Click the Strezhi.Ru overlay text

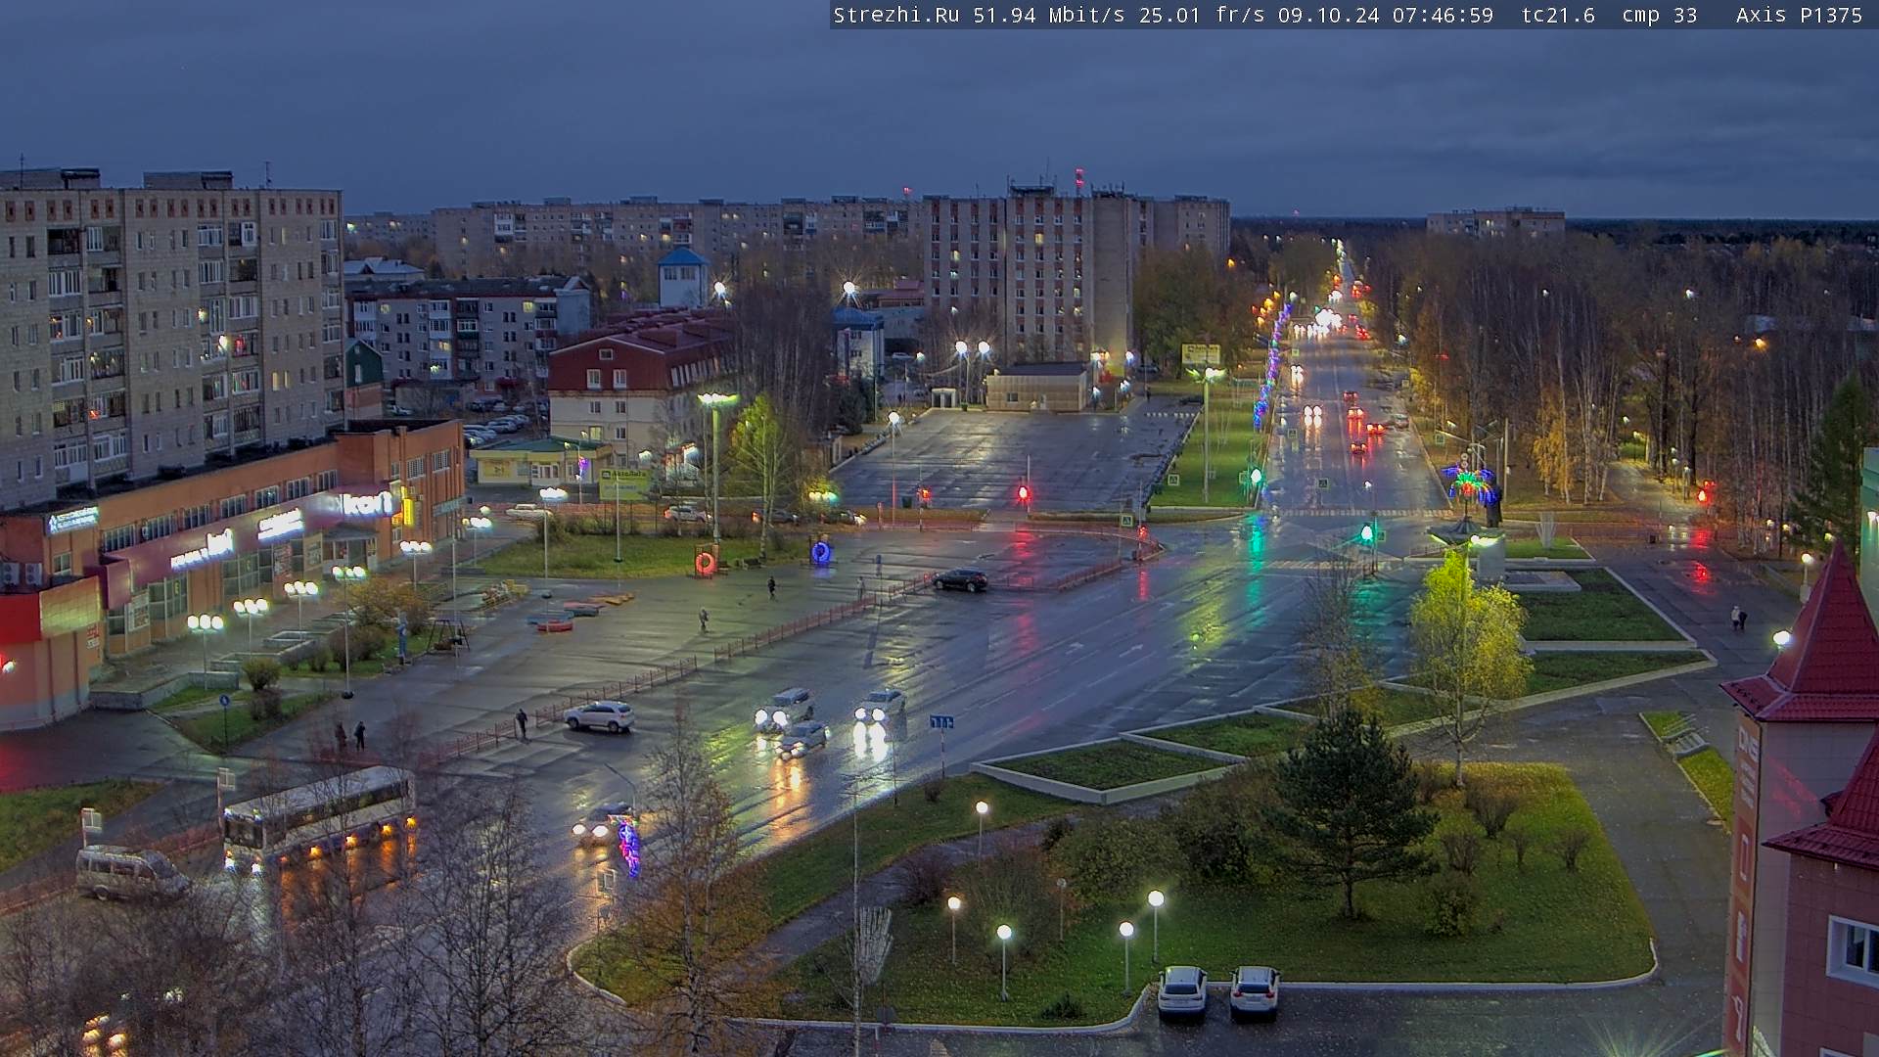[x=895, y=15]
